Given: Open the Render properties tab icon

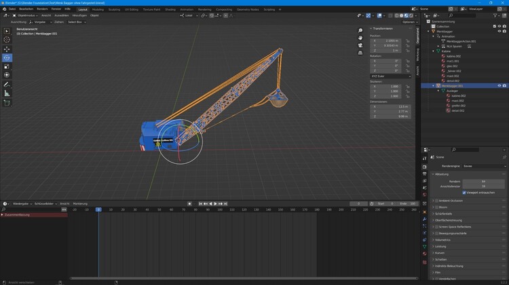Looking at the screenshot, I should tap(424, 167).
